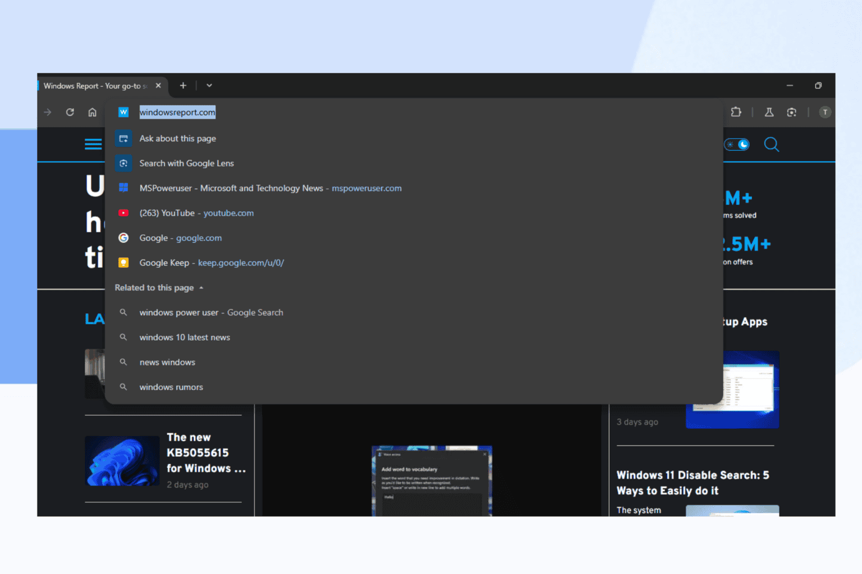Image resolution: width=862 pixels, height=574 pixels.
Task: Click the Google Lens toolbar icon
Action: [x=792, y=112]
